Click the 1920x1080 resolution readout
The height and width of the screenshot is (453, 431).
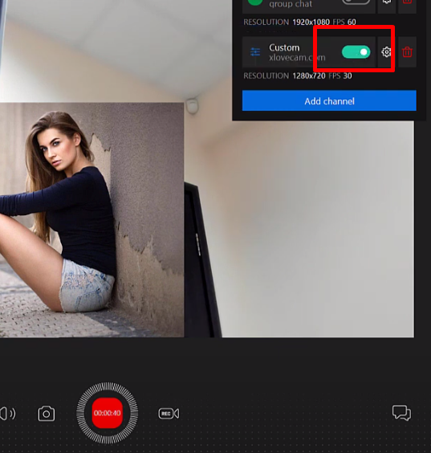[x=311, y=22]
